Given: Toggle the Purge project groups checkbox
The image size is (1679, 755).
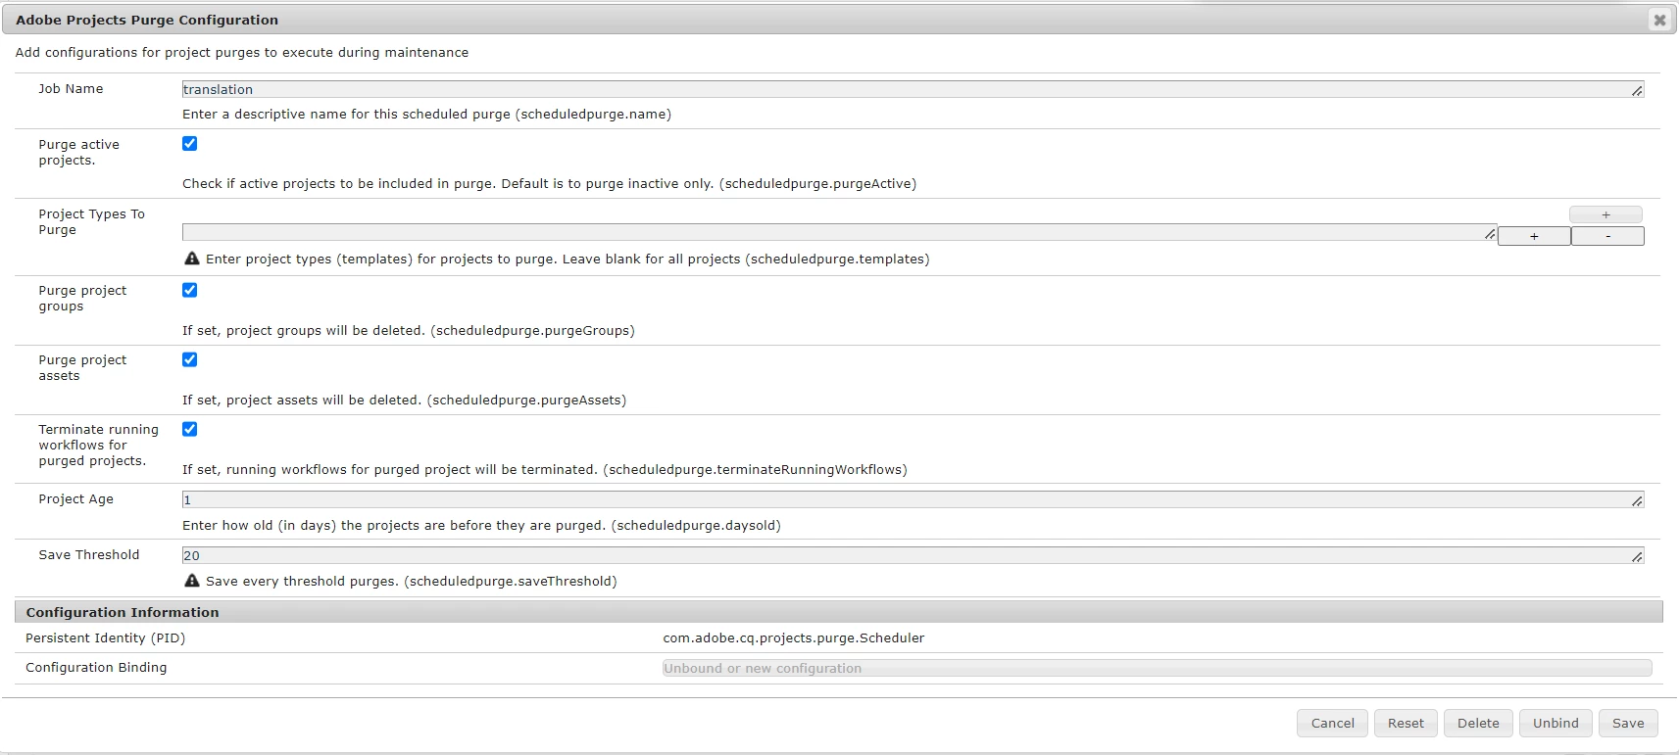Looking at the screenshot, I should pyautogui.click(x=190, y=290).
